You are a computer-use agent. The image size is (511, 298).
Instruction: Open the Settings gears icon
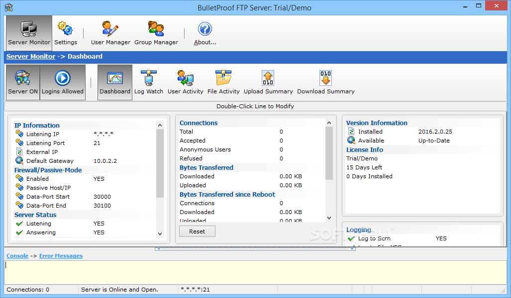tap(65, 29)
